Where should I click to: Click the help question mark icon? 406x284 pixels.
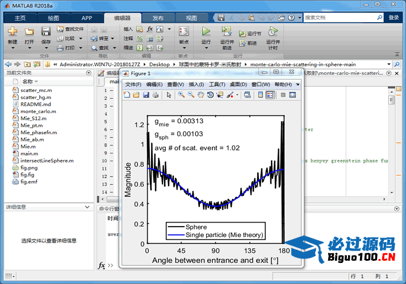[x=291, y=18]
